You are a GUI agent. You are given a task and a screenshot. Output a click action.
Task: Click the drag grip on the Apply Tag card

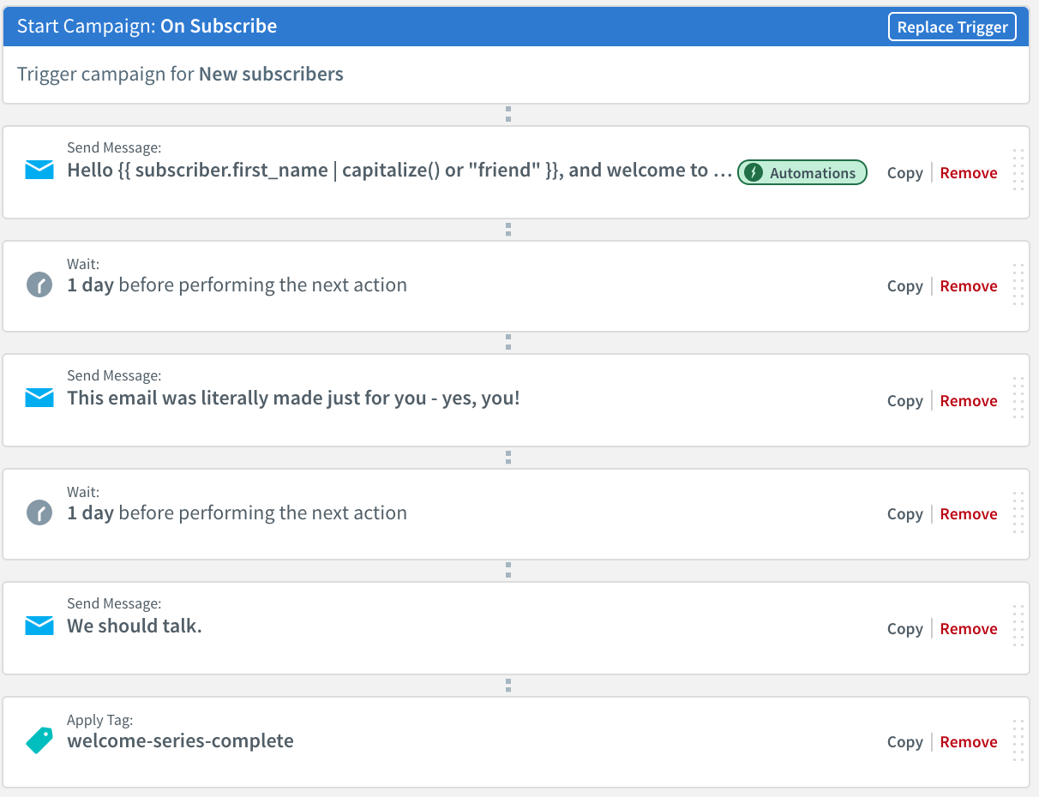pos(1018,741)
